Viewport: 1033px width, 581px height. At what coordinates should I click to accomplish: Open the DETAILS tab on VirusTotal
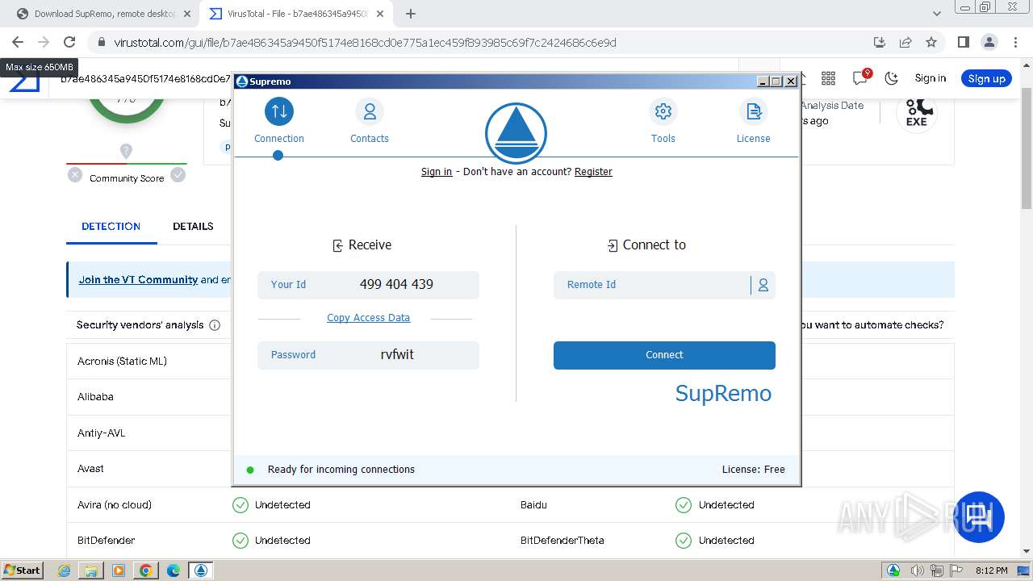coord(193,227)
